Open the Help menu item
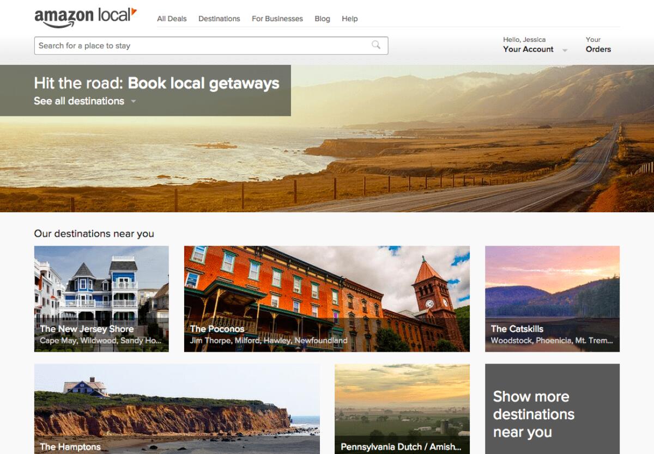 click(x=350, y=19)
